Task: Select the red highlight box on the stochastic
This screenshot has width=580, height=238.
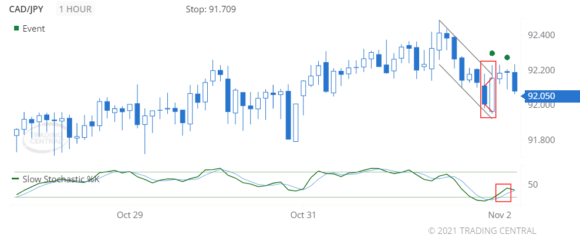Action: point(503,192)
